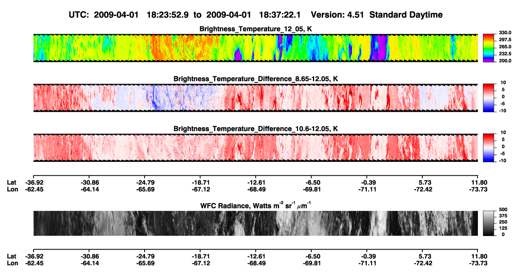Click the Brightness_Temperature_Difference_10.6-12.05 title
The image size is (531, 272).
tap(256, 128)
